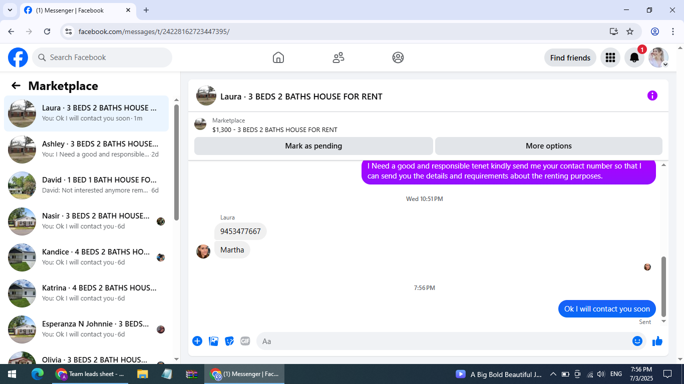
Task: Choose a GIF icon
Action: 245,341
